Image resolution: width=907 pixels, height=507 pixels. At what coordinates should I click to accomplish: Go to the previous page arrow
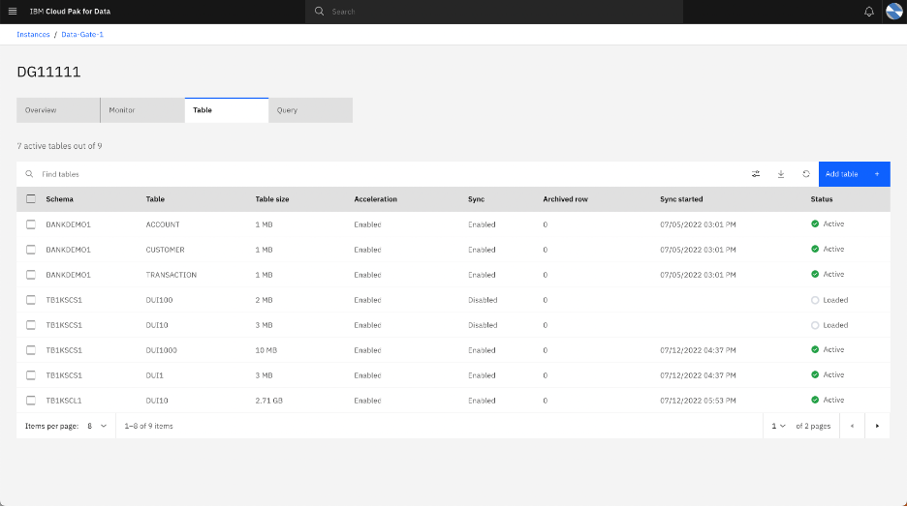click(852, 426)
